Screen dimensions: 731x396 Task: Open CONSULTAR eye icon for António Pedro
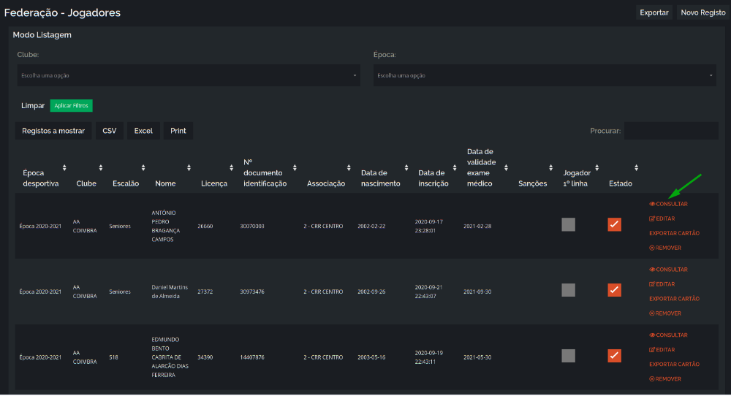click(x=652, y=204)
